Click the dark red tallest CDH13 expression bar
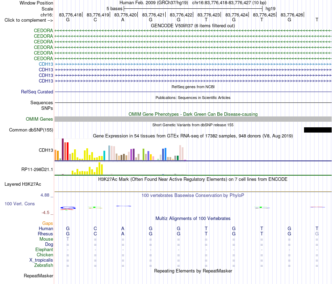This screenshot has height=284, width=332. point(63,149)
